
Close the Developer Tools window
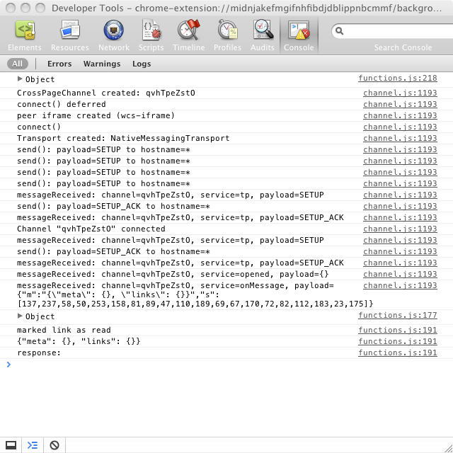11,8
